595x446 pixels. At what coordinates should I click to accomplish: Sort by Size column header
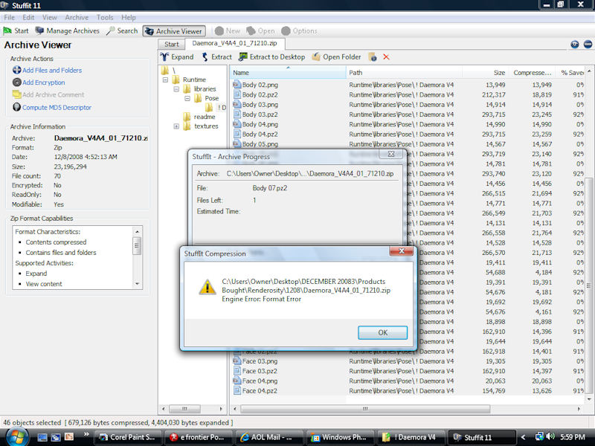(x=485, y=72)
